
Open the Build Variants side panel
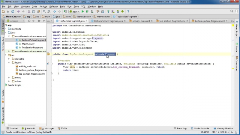(x=3, y=115)
